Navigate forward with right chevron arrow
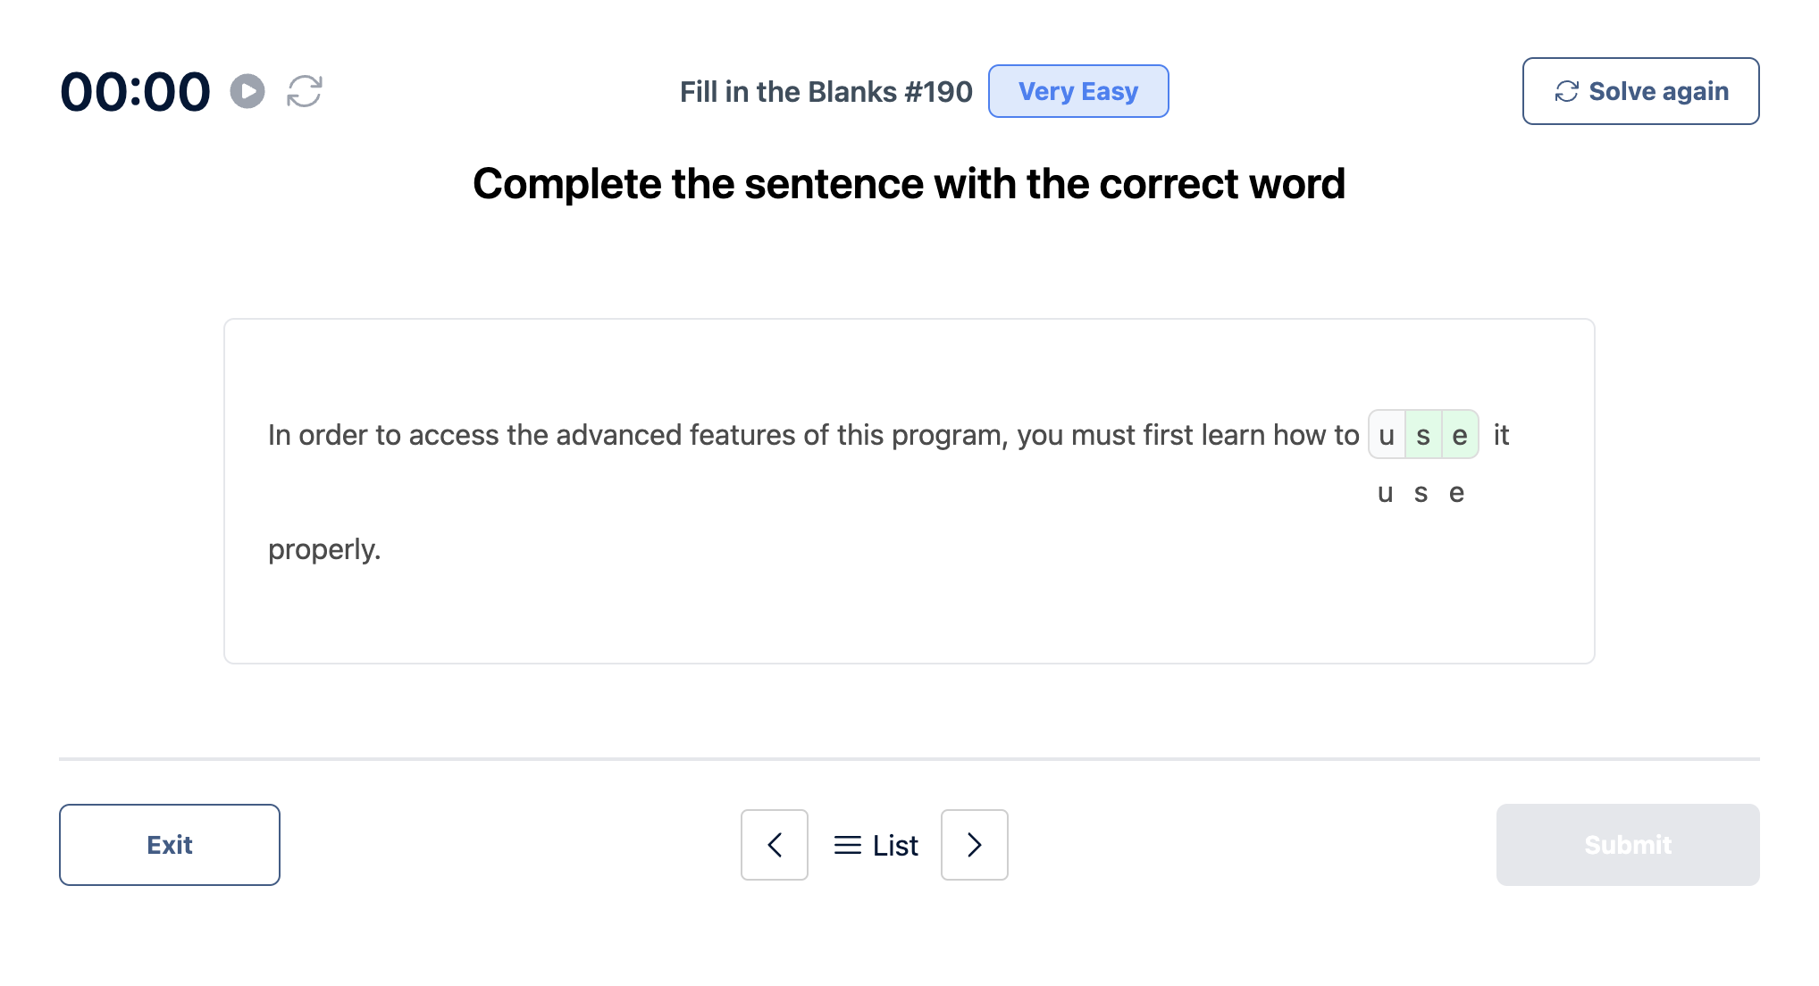This screenshot has height=986, width=1819. [973, 843]
